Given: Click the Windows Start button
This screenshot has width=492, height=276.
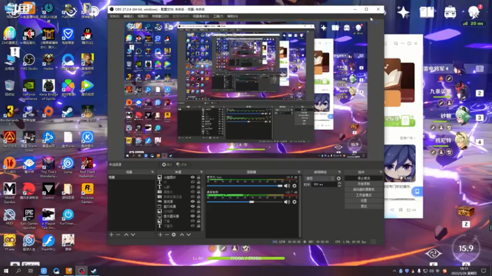Looking at the screenshot, I should [x=6, y=271].
